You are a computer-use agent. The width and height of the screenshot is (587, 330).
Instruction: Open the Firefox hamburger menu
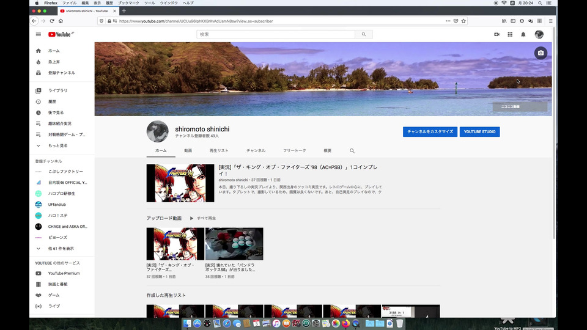[551, 21]
